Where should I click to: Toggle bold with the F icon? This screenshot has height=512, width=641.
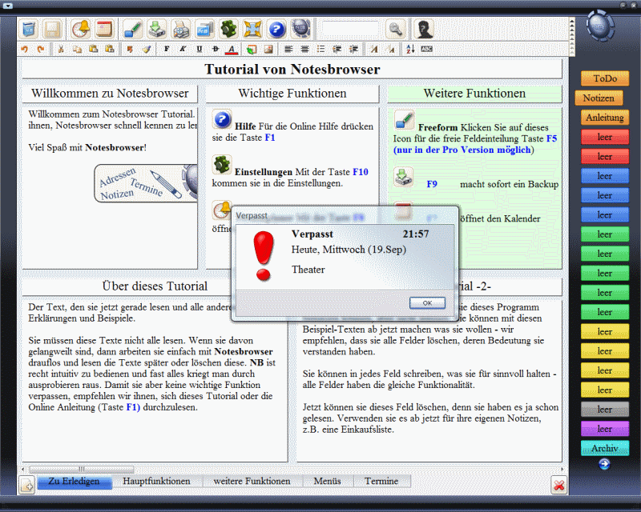[x=167, y=49]
